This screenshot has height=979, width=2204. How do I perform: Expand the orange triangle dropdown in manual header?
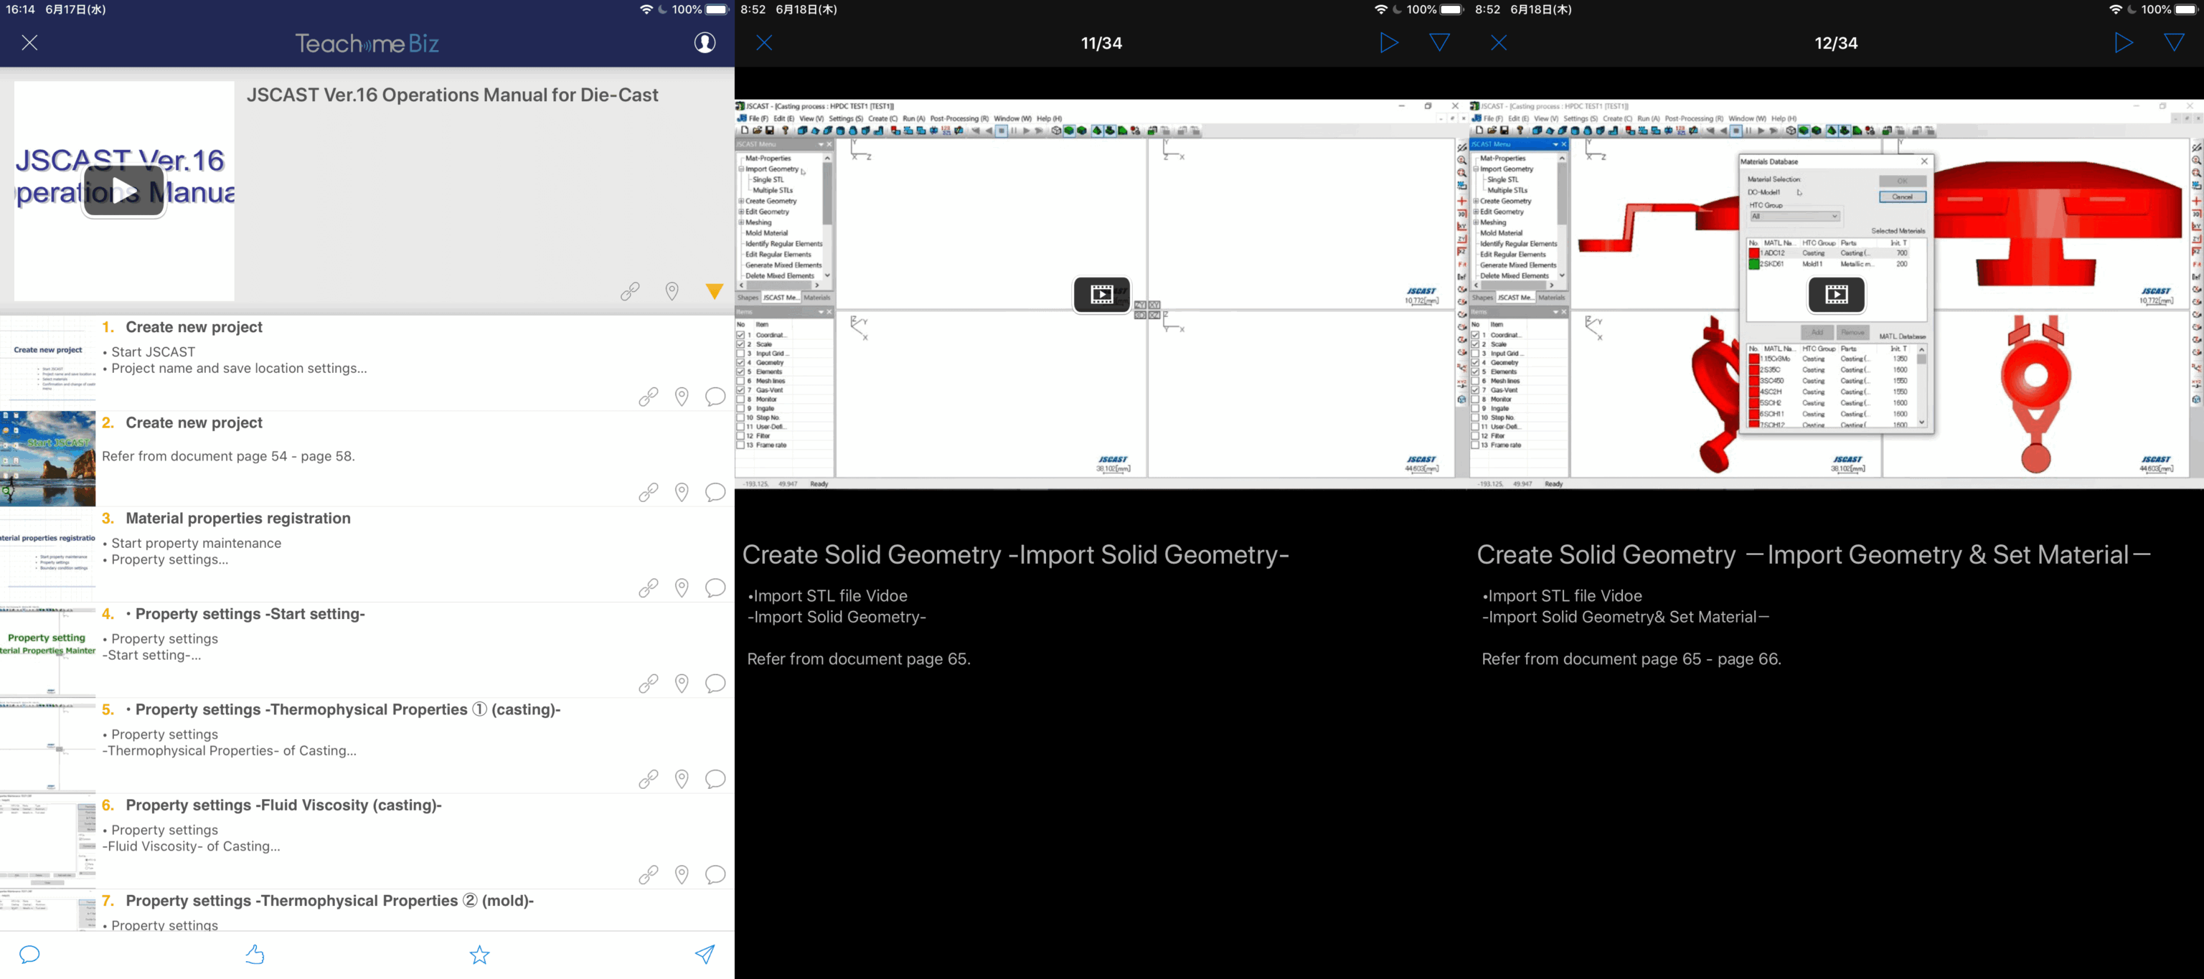point(715,292)
